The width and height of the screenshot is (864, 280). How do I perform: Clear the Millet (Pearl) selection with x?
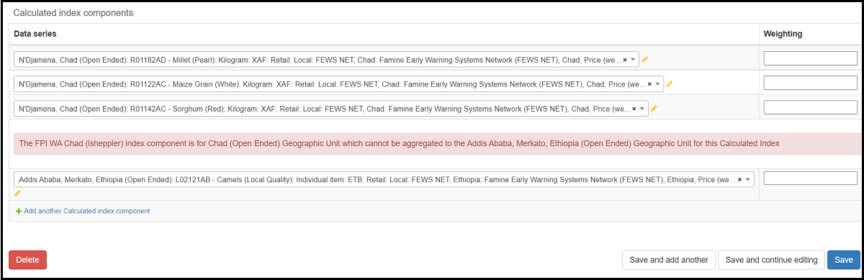click(625, 60)
